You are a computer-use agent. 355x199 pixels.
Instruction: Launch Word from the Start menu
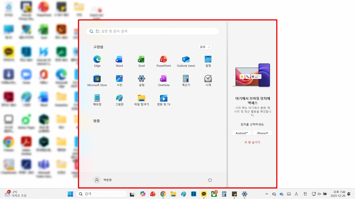(x=119, y=61)
